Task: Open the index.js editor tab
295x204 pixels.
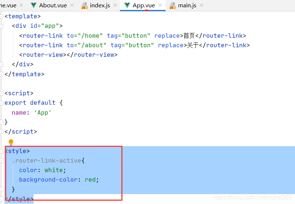Action: 100,5
